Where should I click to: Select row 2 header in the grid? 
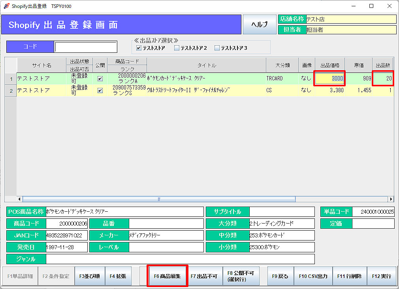[x=11, y=90]
